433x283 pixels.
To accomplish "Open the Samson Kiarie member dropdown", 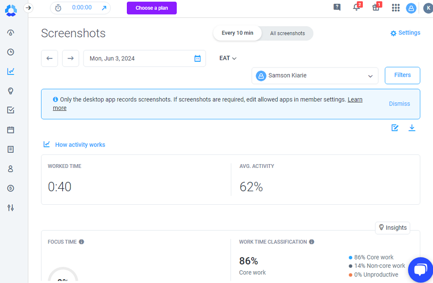I will (x=315, y=75).
